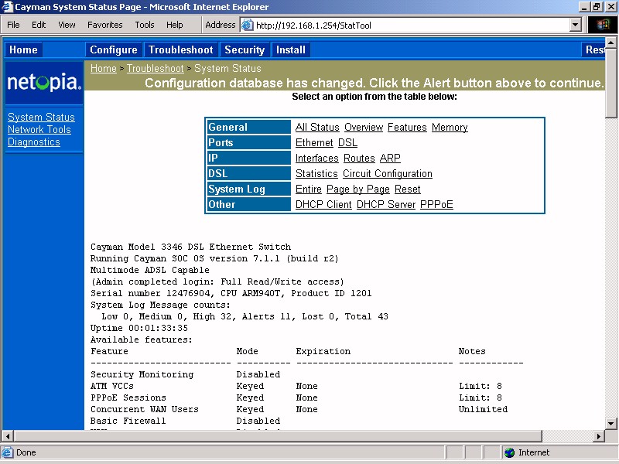Open the Help menu
This screenshot has width=619, height=464.
(175, 25)
